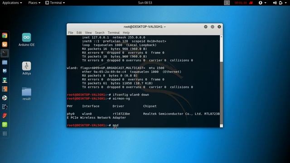Open Google Chrome from the dock
This screenshot has height=163, width=290.
(x=5, y=35)
